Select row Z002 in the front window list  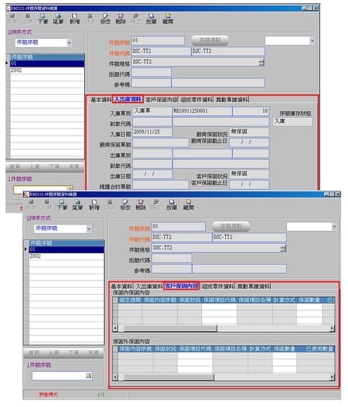coord(66,256)
